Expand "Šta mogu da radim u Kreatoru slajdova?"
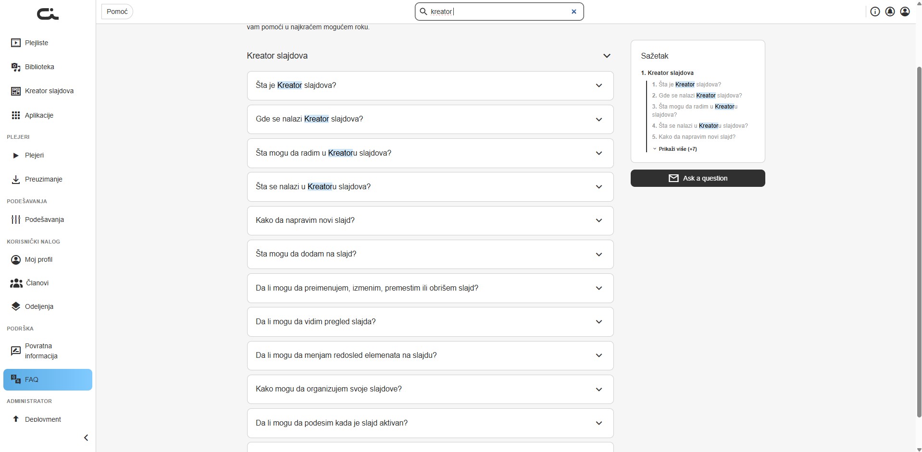Screen dimensions: 922x452 [x=430, y=153]
